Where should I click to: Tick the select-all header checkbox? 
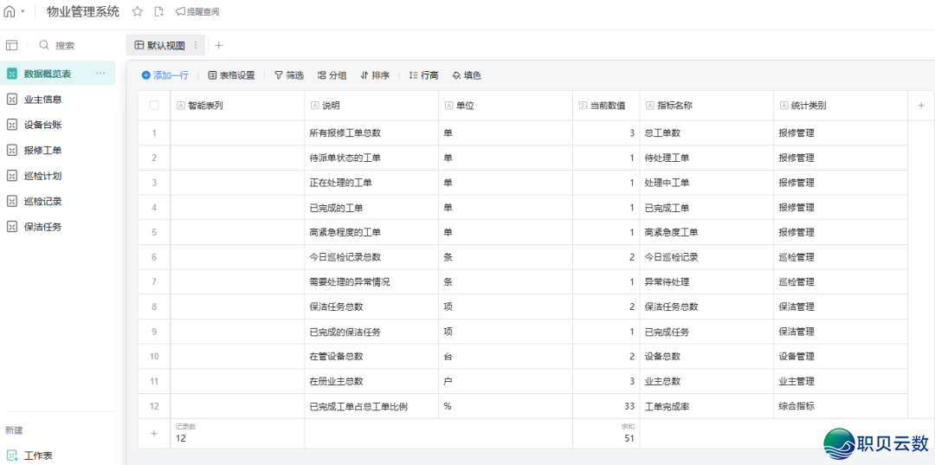[x=154, y=106]
